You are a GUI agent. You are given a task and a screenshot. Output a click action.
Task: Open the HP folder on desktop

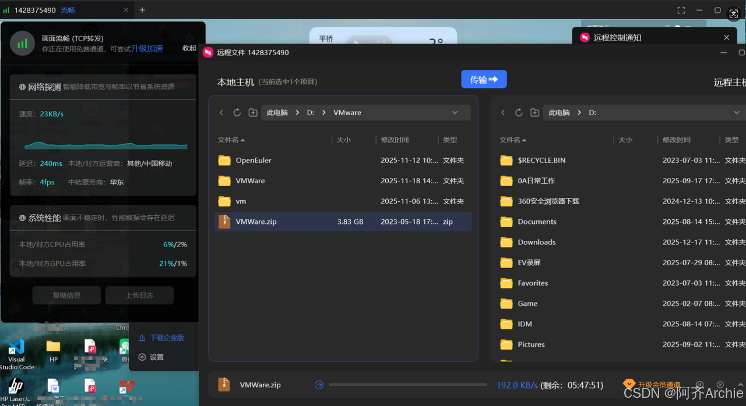(54, 351)
